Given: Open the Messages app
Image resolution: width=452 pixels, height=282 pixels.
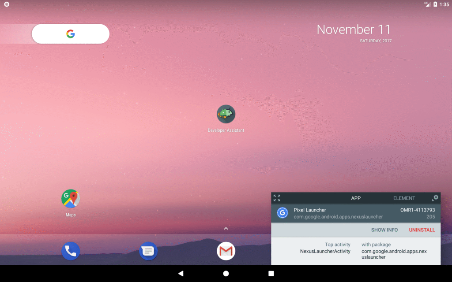Looking at the screenshot, I should tap(148, 250).
